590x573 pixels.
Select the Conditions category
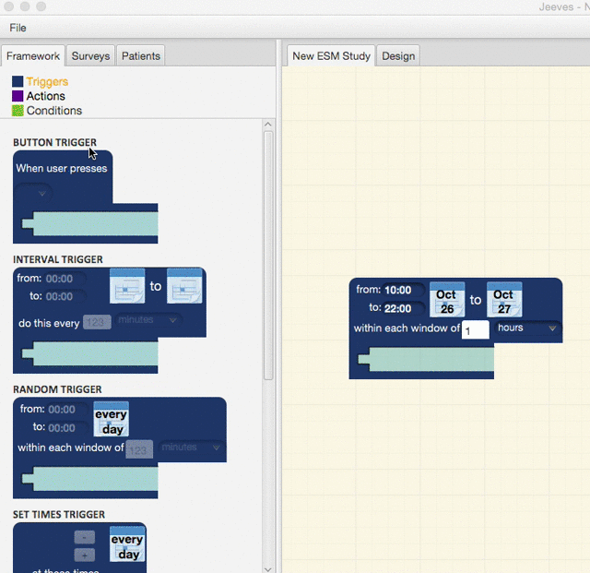point(54,111)
